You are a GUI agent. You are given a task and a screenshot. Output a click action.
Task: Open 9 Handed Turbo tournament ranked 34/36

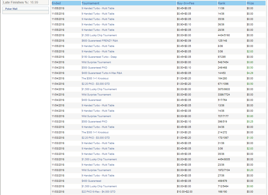pyautogui.click(x=98, y=127)
